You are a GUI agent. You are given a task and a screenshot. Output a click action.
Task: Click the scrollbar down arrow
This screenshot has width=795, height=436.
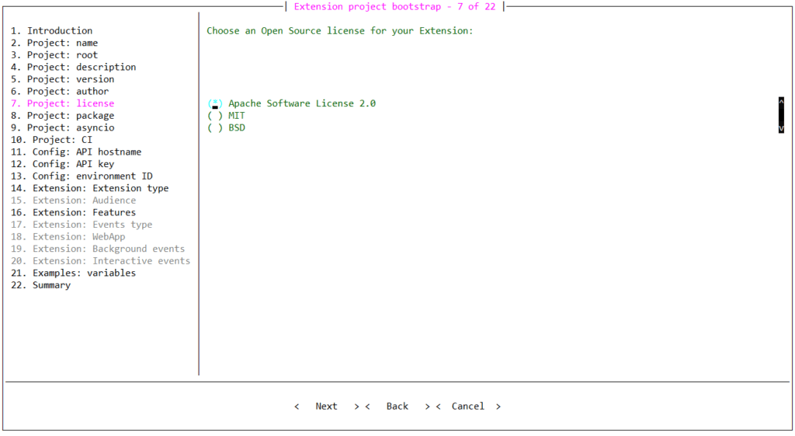(781, 128)
